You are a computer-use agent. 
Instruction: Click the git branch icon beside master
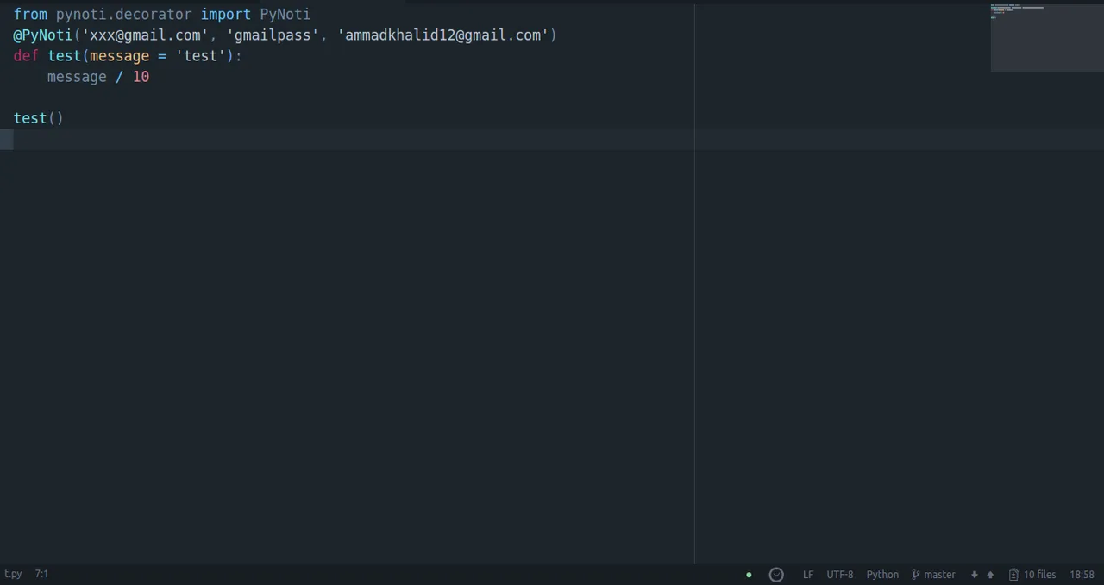pos(916,575)
